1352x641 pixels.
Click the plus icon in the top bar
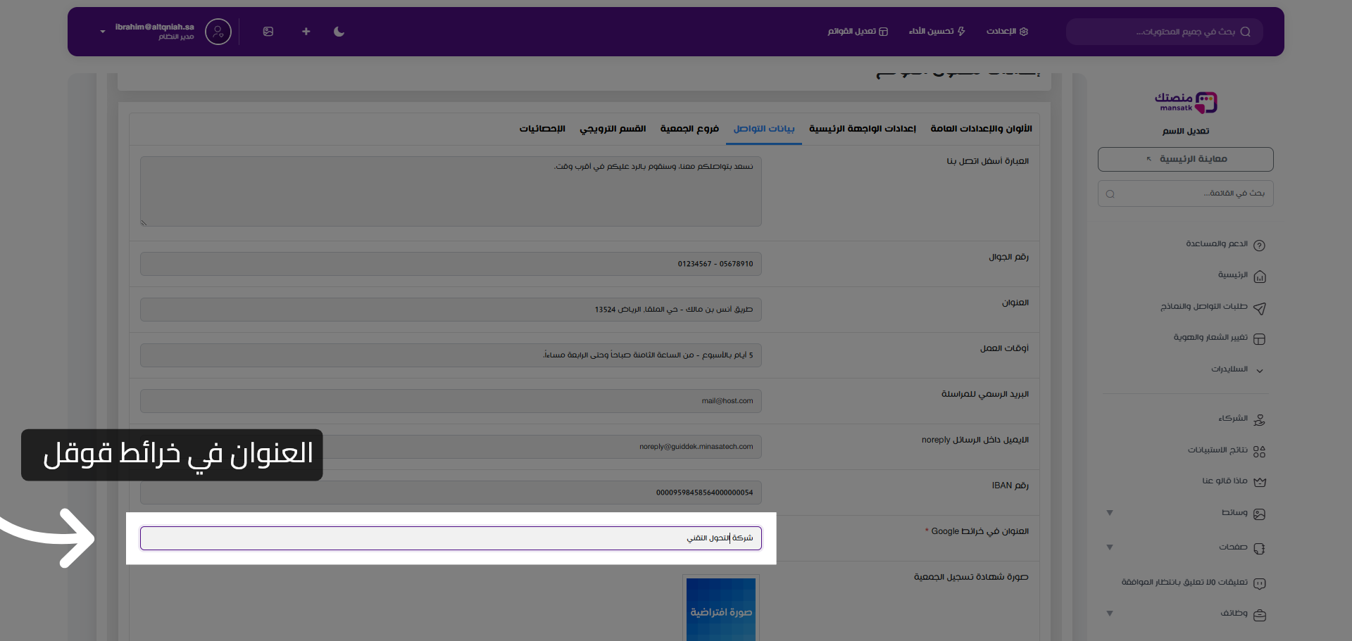point(306,32)
